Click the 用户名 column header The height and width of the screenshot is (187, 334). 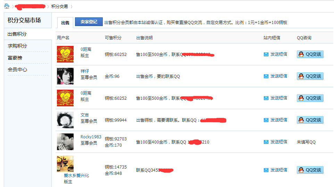pyautogui.click(x=63, y=38)
